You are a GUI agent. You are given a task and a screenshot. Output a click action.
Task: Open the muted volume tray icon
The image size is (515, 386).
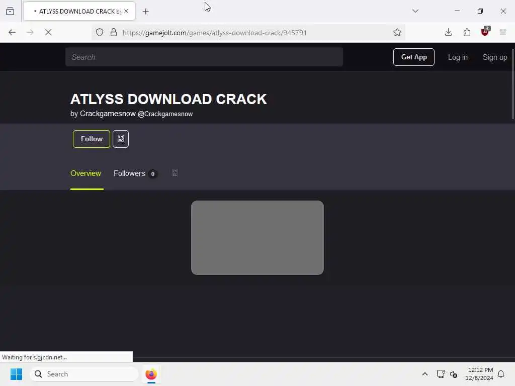454,374
